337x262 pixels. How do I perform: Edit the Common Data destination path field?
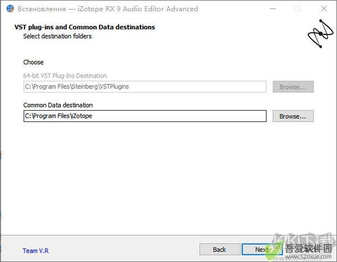pyautogui.click(x=145, y=116)
